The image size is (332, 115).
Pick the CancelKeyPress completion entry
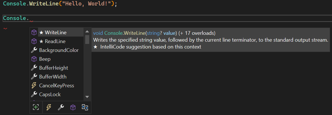(56, 86)
